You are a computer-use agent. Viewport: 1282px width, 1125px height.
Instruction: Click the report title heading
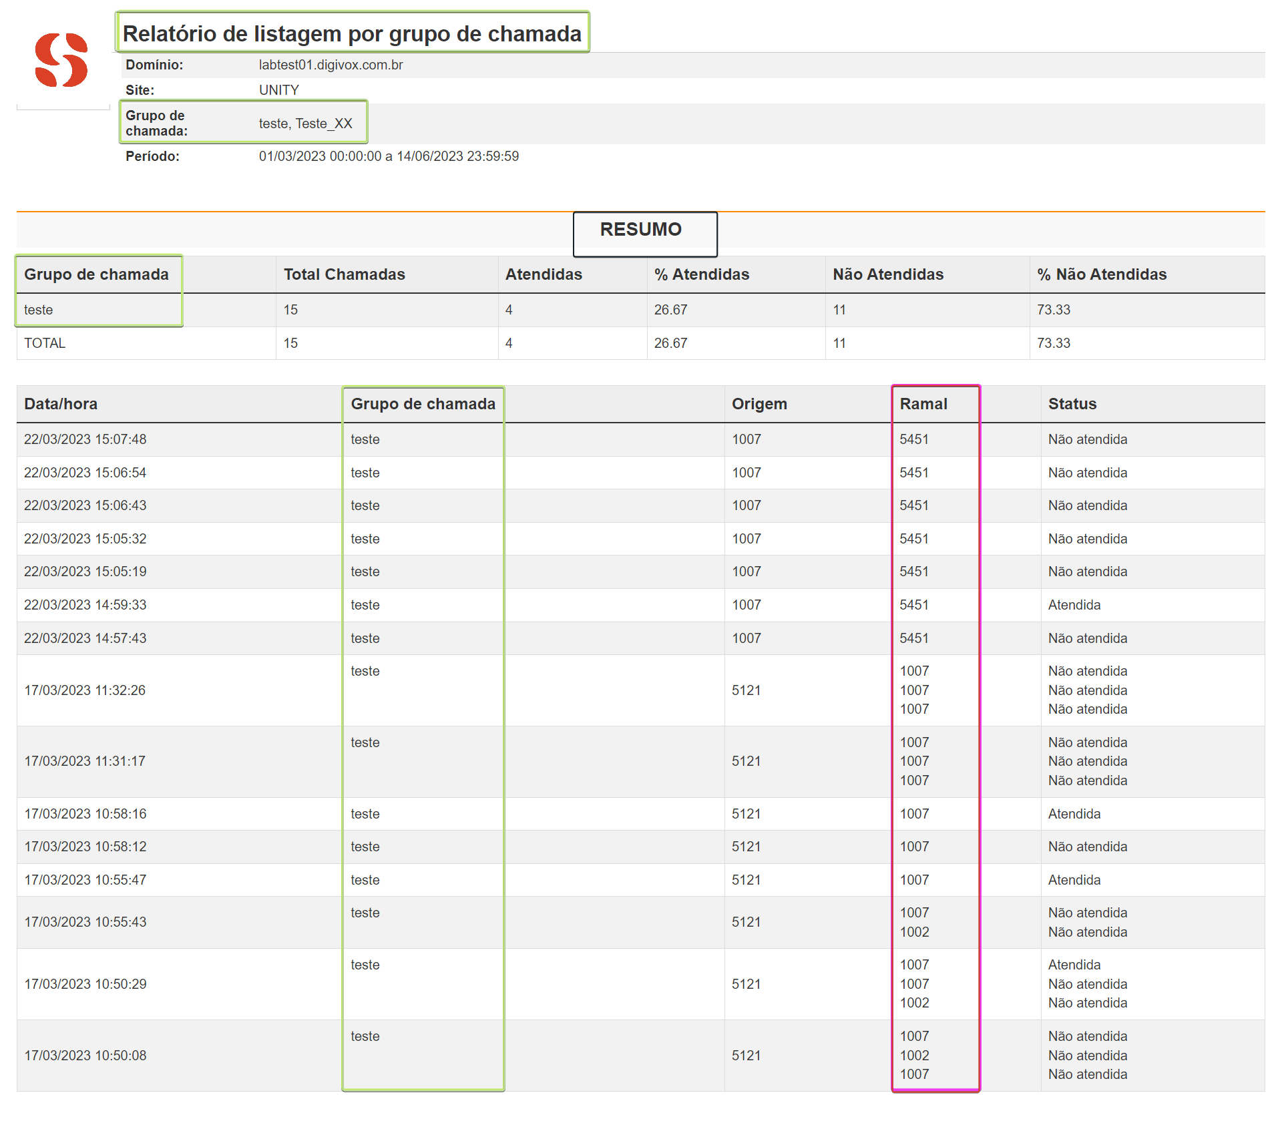352,31
